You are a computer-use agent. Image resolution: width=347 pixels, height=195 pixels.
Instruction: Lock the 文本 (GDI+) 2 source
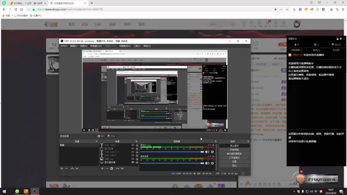point(137,152)
